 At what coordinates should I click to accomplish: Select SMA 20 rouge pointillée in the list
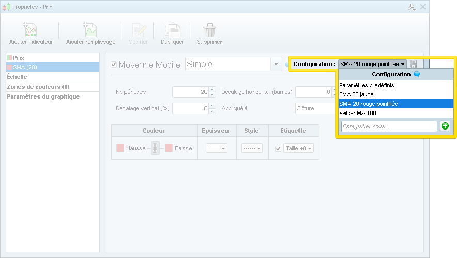pos(396,104)
